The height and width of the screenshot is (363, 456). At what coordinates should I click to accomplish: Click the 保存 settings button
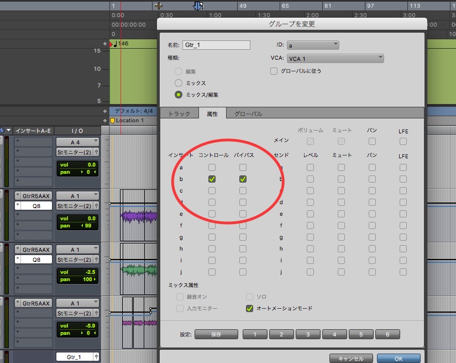click(216, 334)
